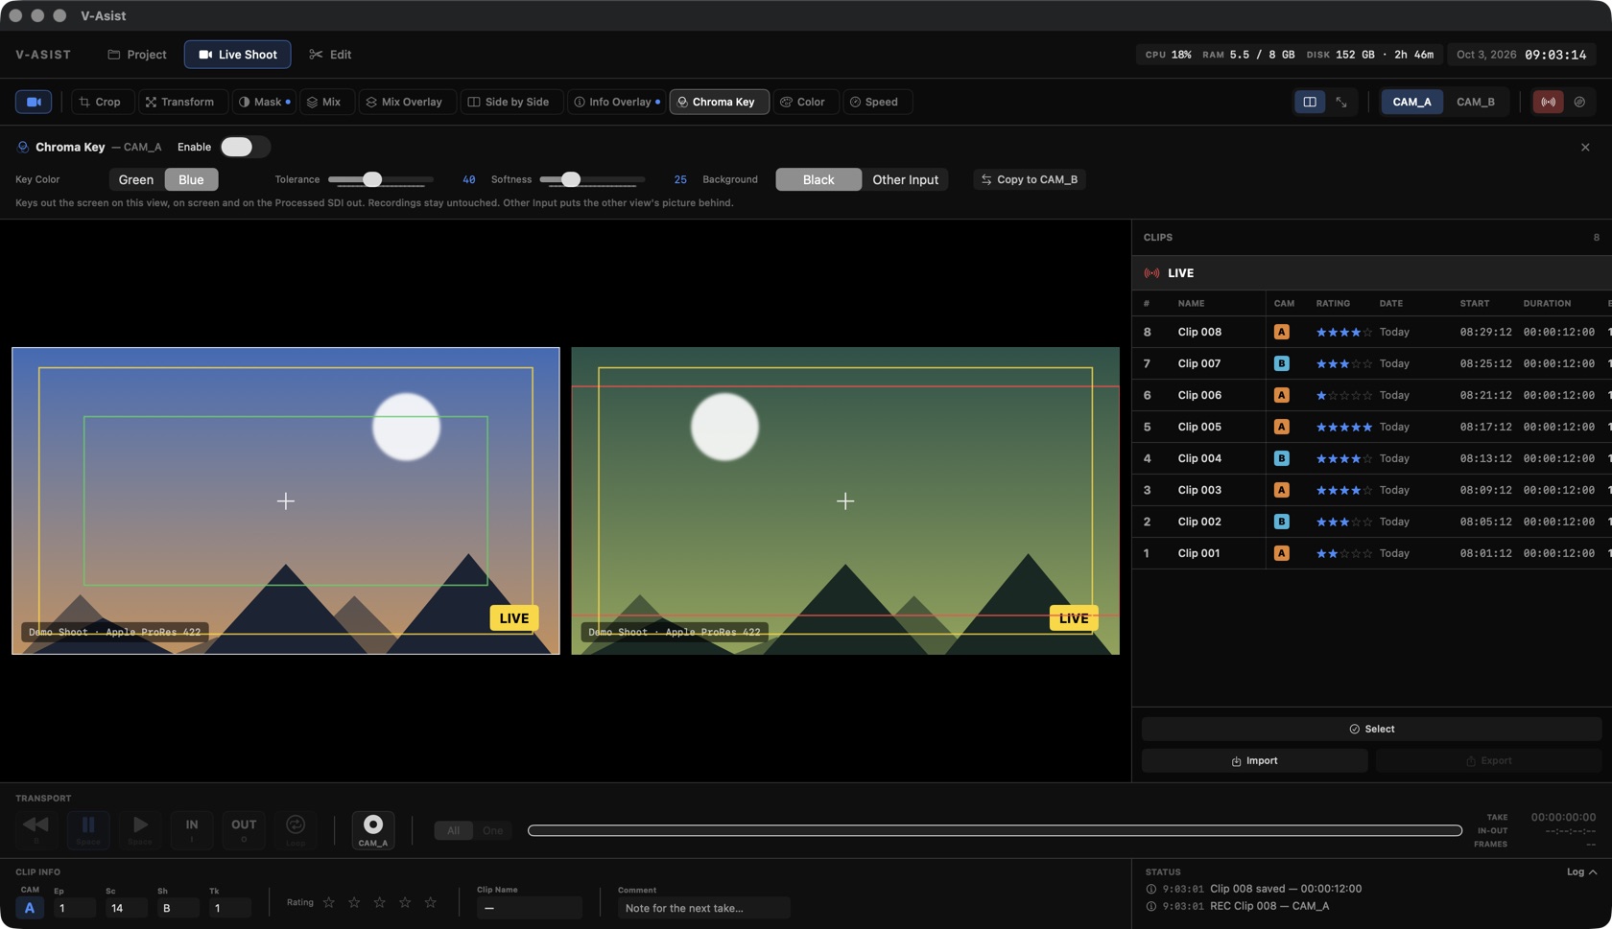
Task: Click the rewind transport button
Action: coord(36,829)
